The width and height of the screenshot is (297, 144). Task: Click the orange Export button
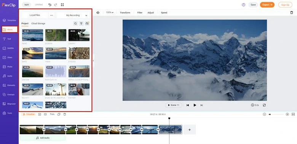(267, 5)
